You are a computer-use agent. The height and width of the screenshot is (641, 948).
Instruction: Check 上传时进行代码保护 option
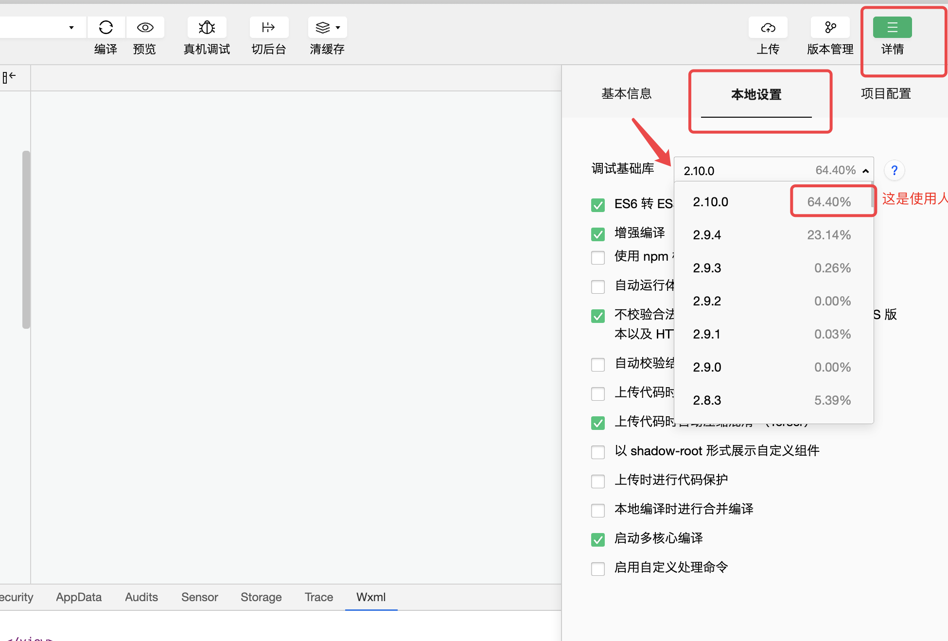[x=598, y=481]
